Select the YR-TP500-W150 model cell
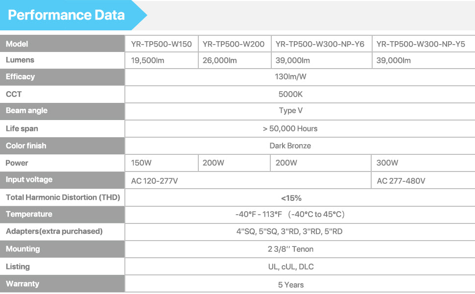The height and width of the screenshot is (294, 475). click(161, 44)
